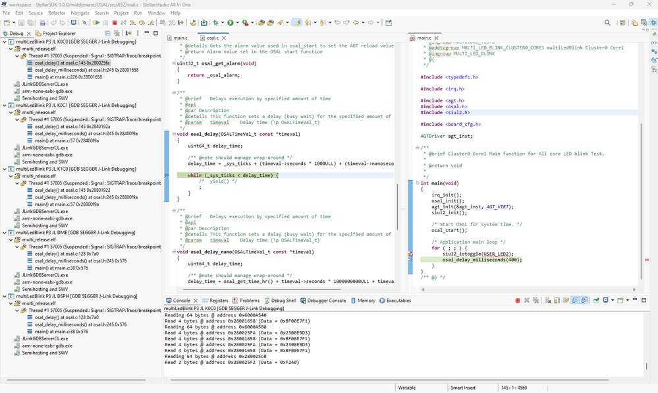Toggle Show Console on standard error change

(584, 301)
